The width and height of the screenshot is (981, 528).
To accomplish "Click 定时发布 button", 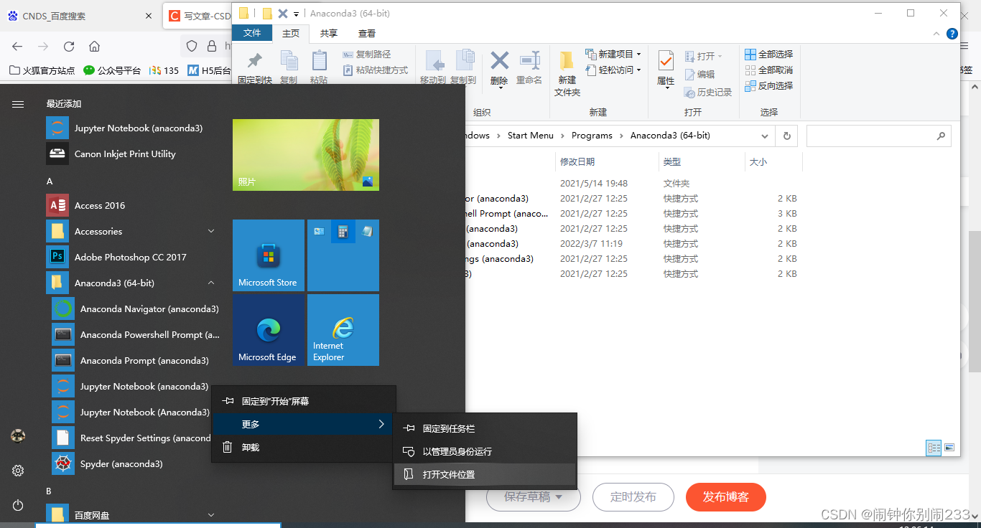I will tap(633, 497).
